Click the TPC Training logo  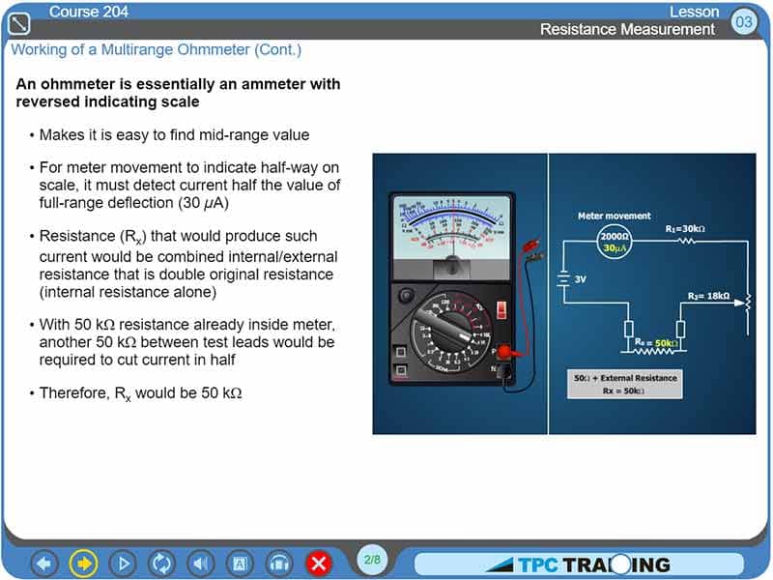click(x=578, y=565)
